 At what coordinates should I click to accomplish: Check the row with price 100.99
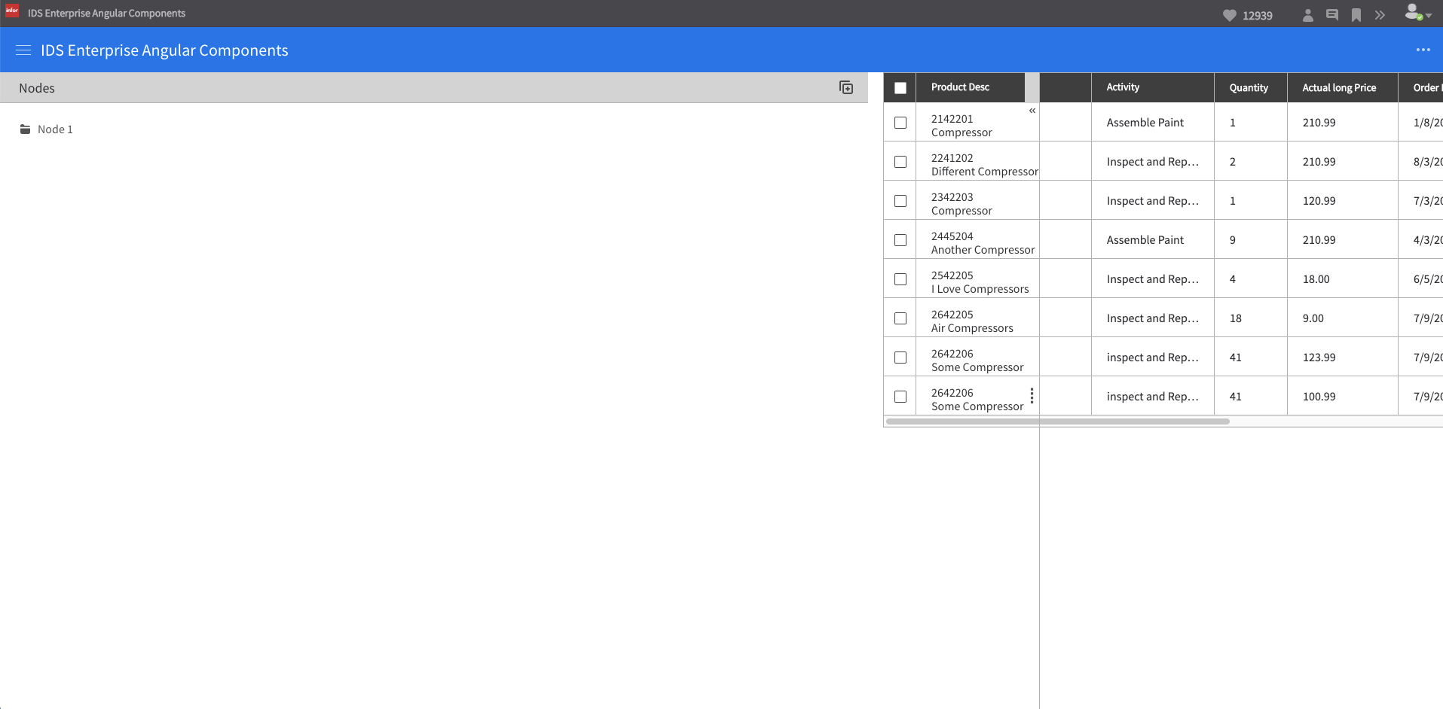[900, 397]
